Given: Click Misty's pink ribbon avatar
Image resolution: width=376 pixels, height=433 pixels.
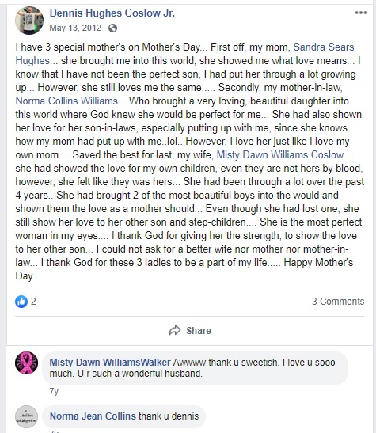Looking at the screenshot, I should [26, 363].
